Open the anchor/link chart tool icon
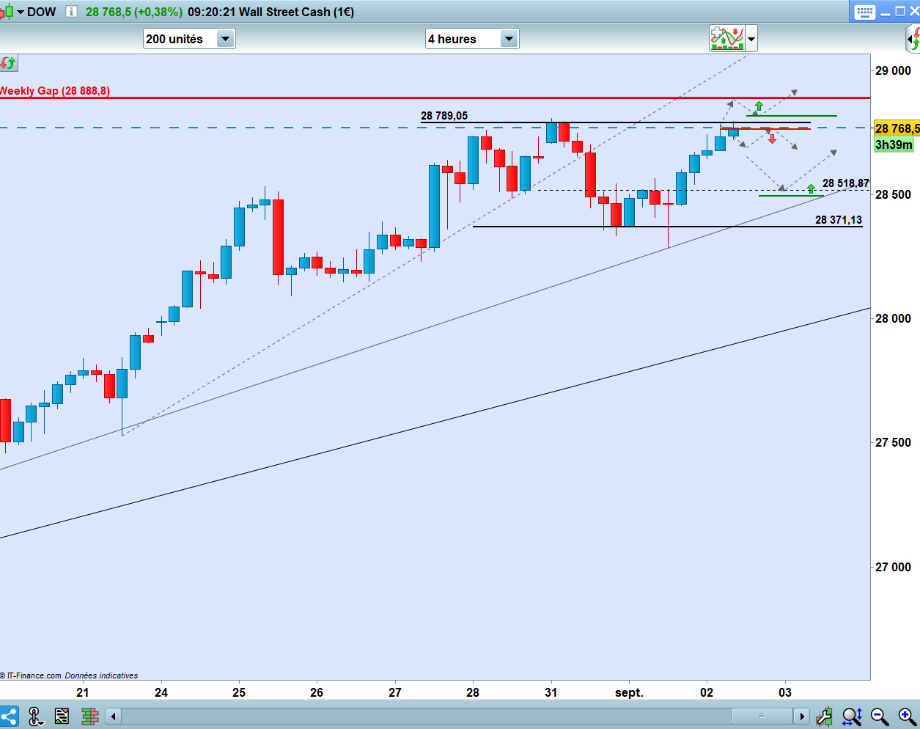 [x=34, y=716]
